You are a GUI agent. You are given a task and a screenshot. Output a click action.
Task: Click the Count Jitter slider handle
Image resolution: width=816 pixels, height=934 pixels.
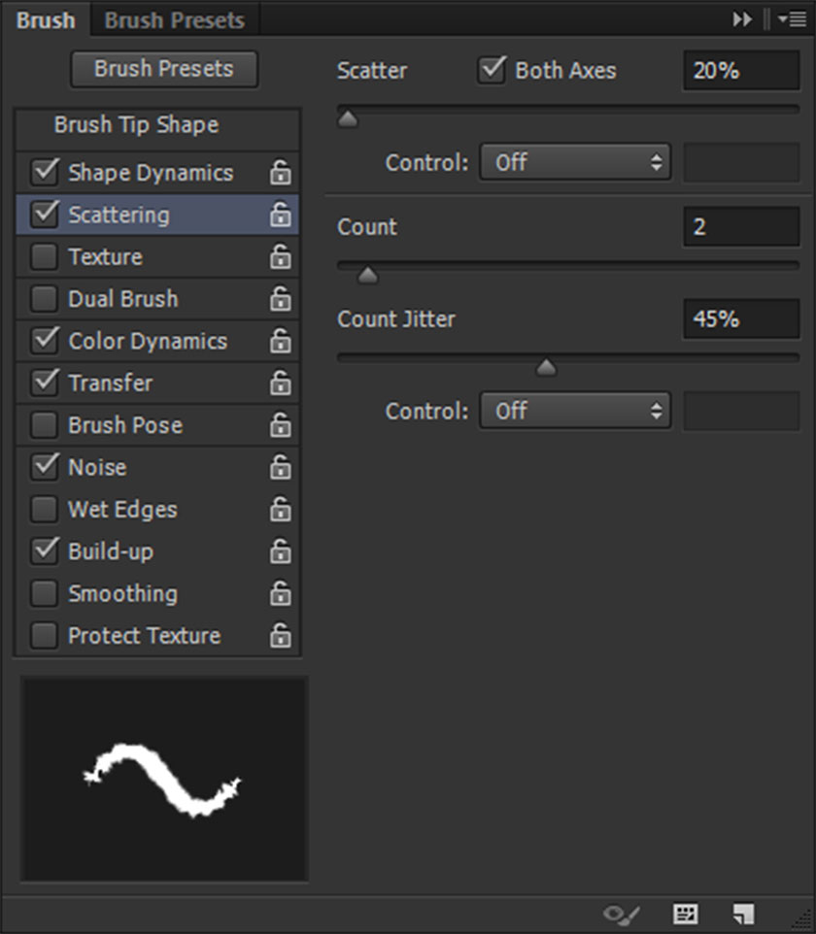coord(547,367)
